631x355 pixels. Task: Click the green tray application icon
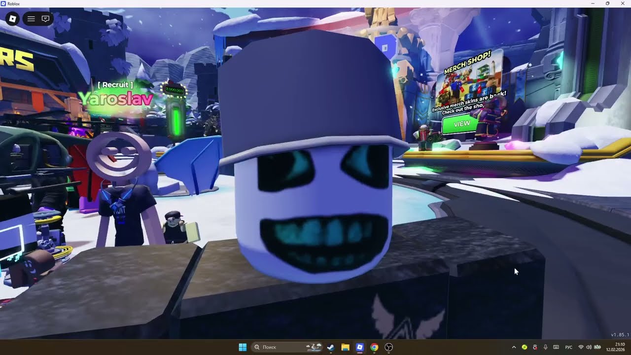pos(525,347)
